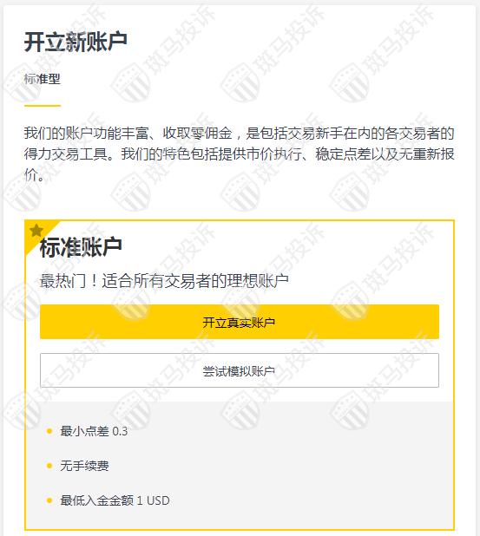Screen dimensions: 480x536
Task: Select the 最小点差 0.3 feature item
Action: tap(94, 431)
